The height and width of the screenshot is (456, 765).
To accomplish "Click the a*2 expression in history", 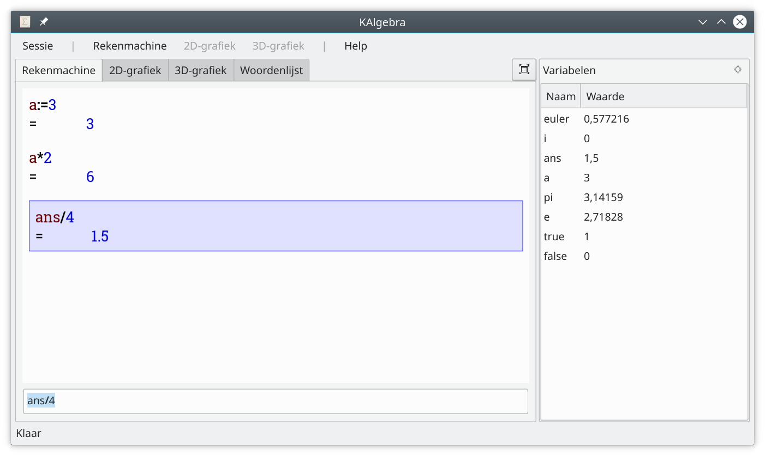I will click(40, 159).
